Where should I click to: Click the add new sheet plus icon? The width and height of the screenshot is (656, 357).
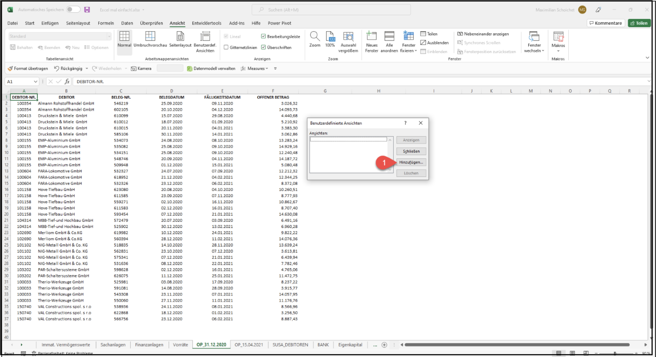tap(384, 345)
